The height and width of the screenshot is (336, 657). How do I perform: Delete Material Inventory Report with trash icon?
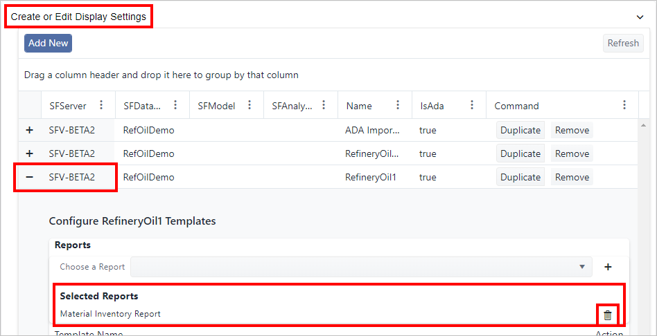(608, 315)
